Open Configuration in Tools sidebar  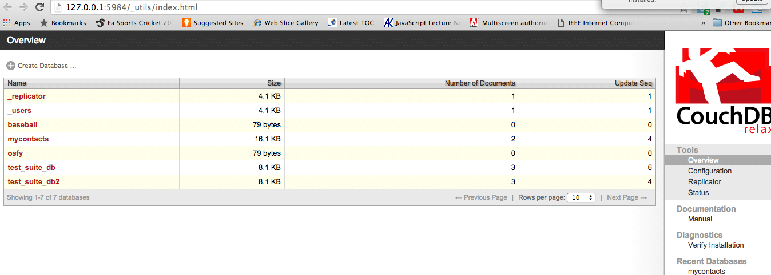(x=710, y=171)
